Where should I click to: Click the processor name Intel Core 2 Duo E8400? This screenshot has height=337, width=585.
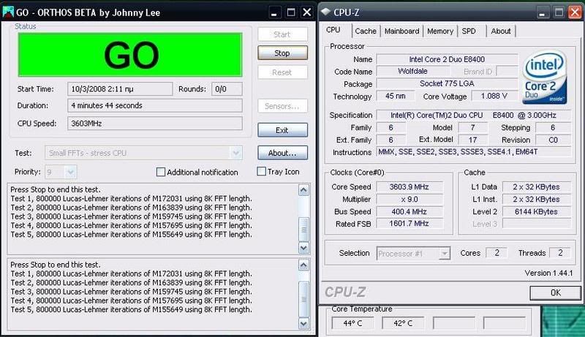(x=447, y=59)
